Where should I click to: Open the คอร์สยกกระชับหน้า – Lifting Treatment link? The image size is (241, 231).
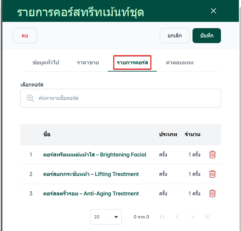(x=91, y=174)
